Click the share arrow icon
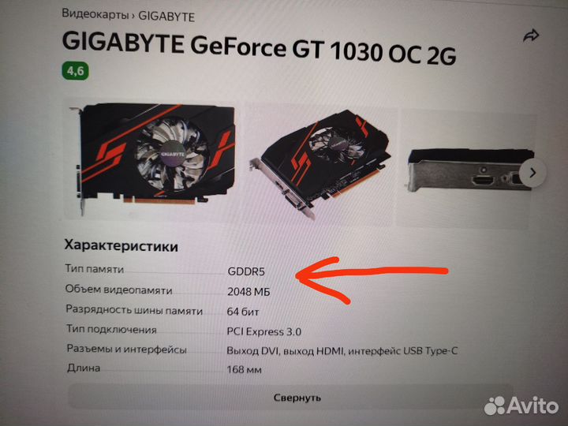 pos(531,35)
